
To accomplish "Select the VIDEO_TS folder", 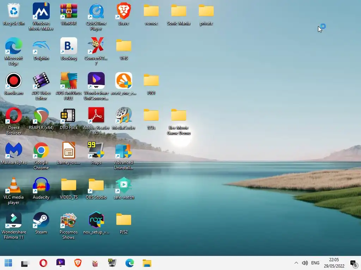I will [69, 188].
